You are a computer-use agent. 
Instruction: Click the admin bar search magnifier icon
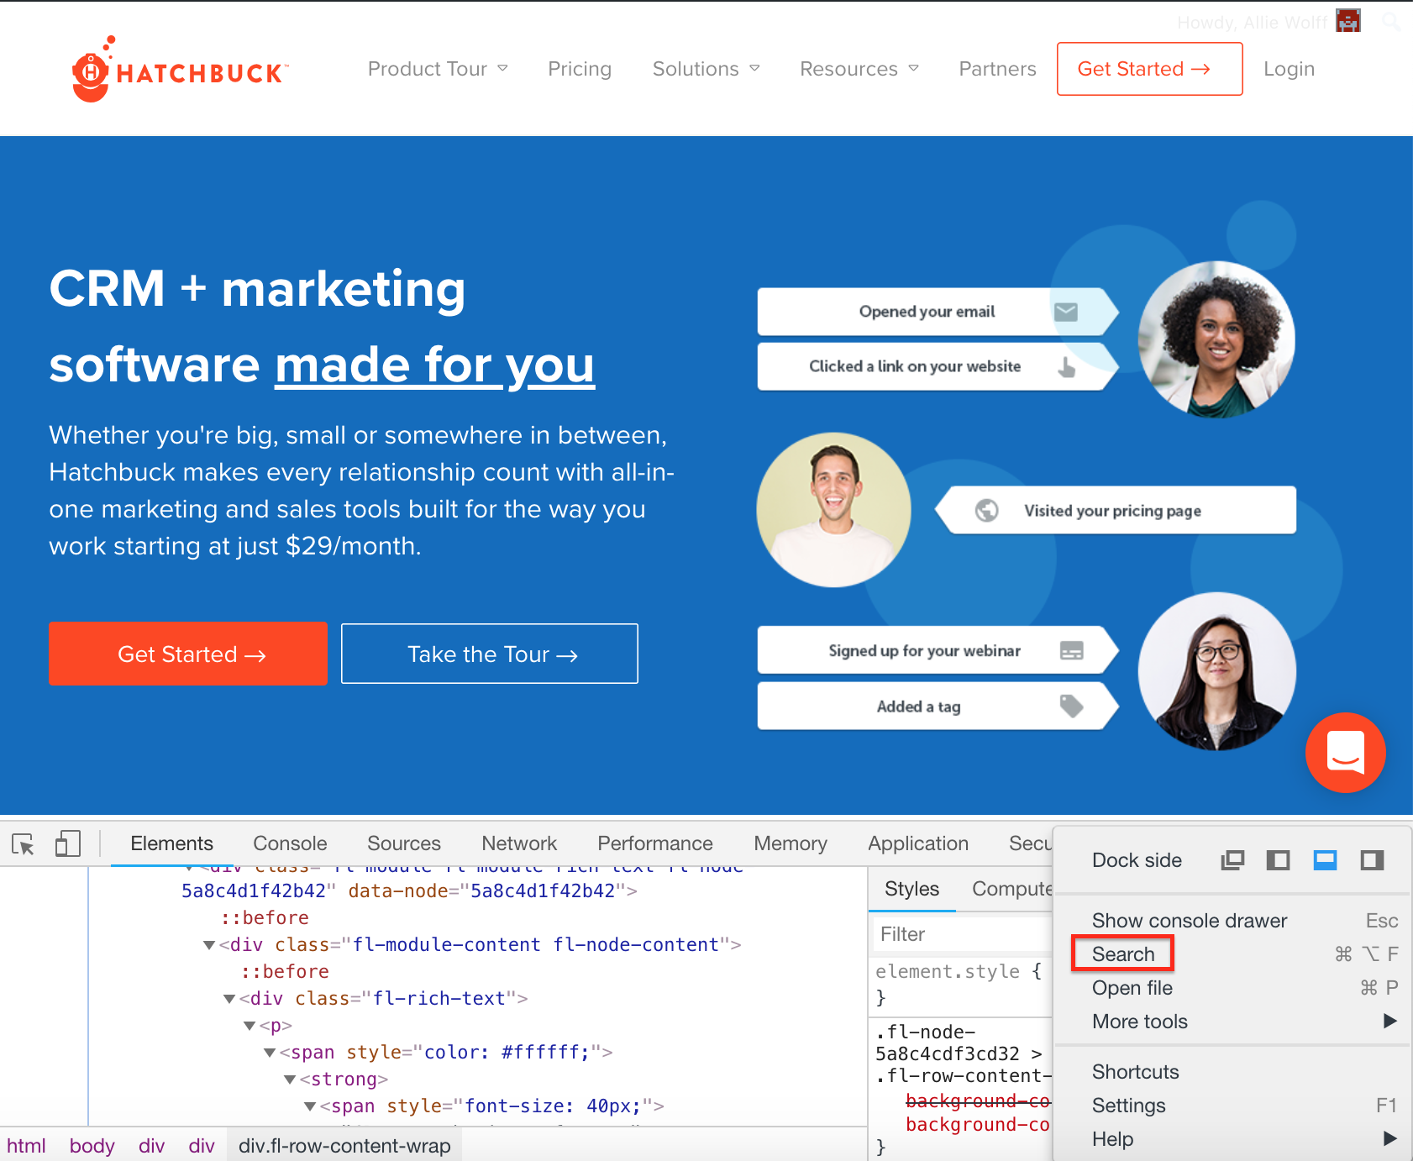[x=1391, y=22]
